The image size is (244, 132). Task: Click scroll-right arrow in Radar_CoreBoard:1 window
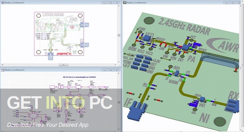tap(115, 65)
